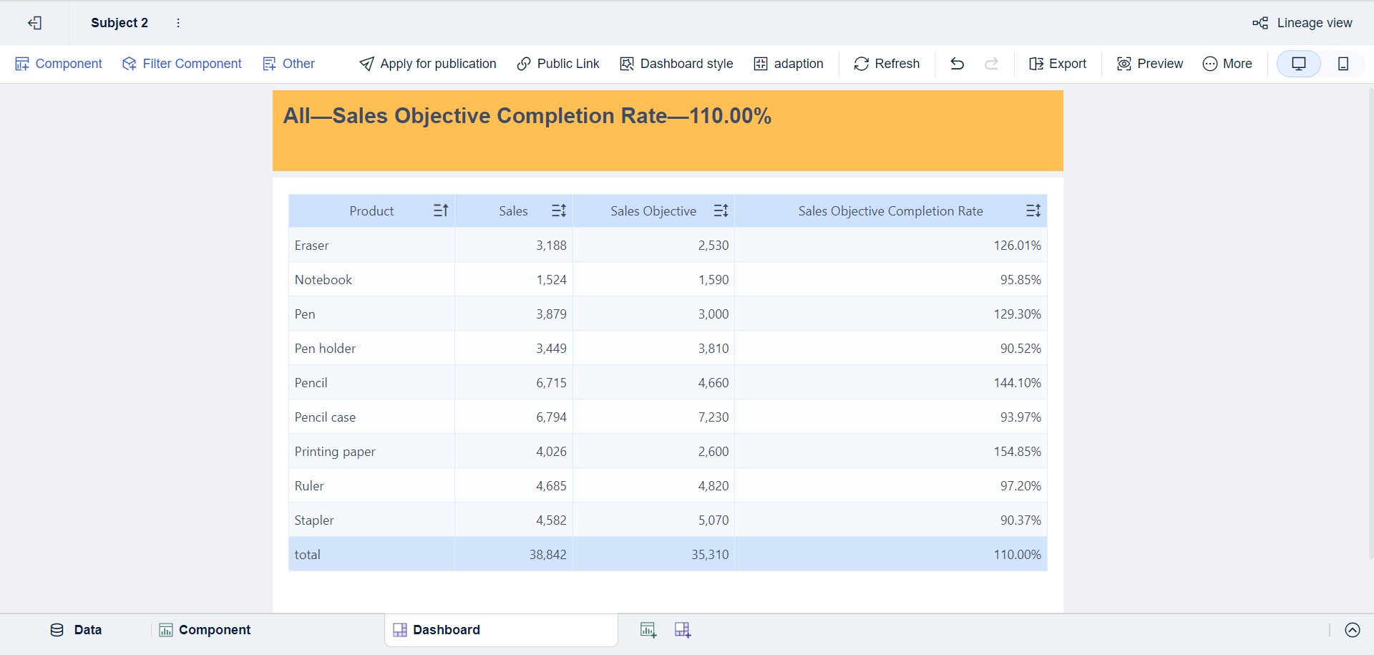Image resolution: width=1374 pixels, height=655 pixels.
Task: Open the More options menu
Action: tap(1227, 64)
